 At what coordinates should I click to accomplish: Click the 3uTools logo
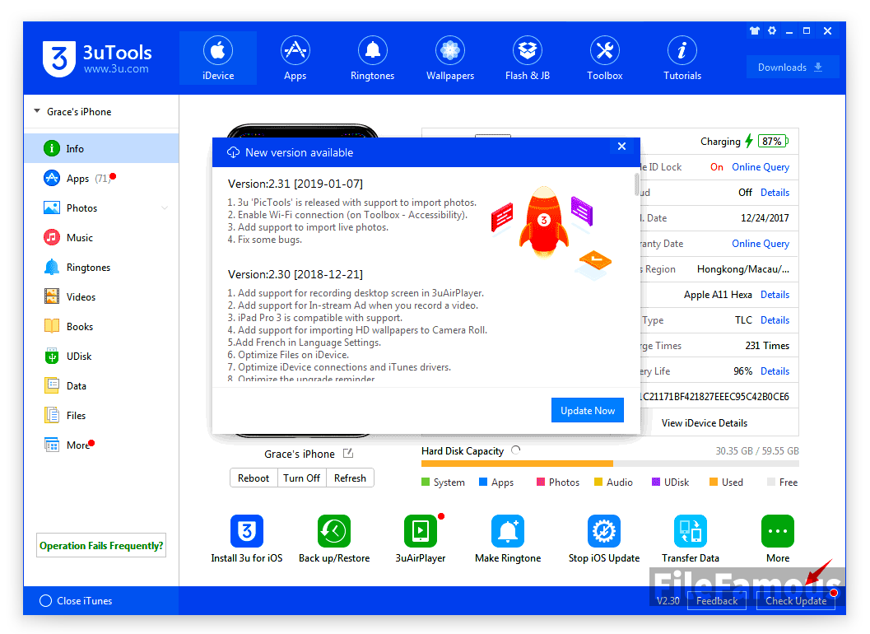click(96, 58)
